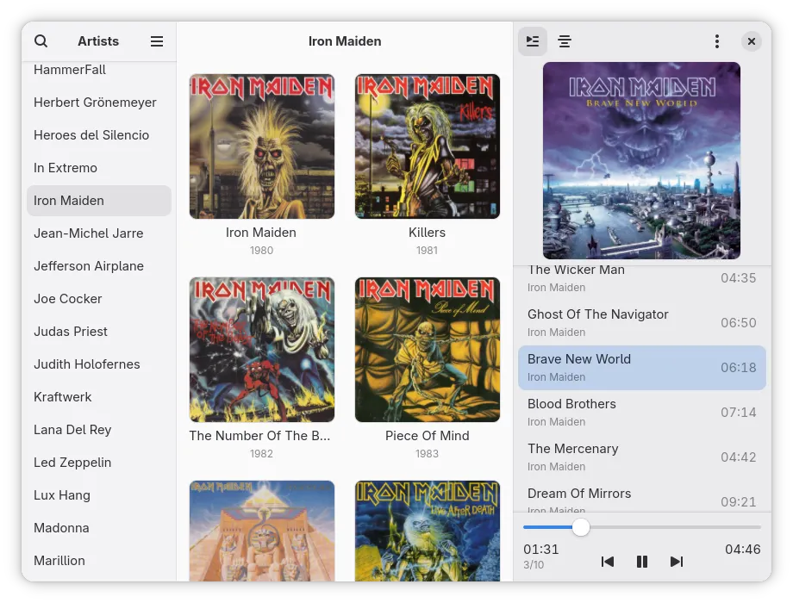This screenshot has height=603, width=793.
Task: Open the Killers album cover
Action: [428, 146]
